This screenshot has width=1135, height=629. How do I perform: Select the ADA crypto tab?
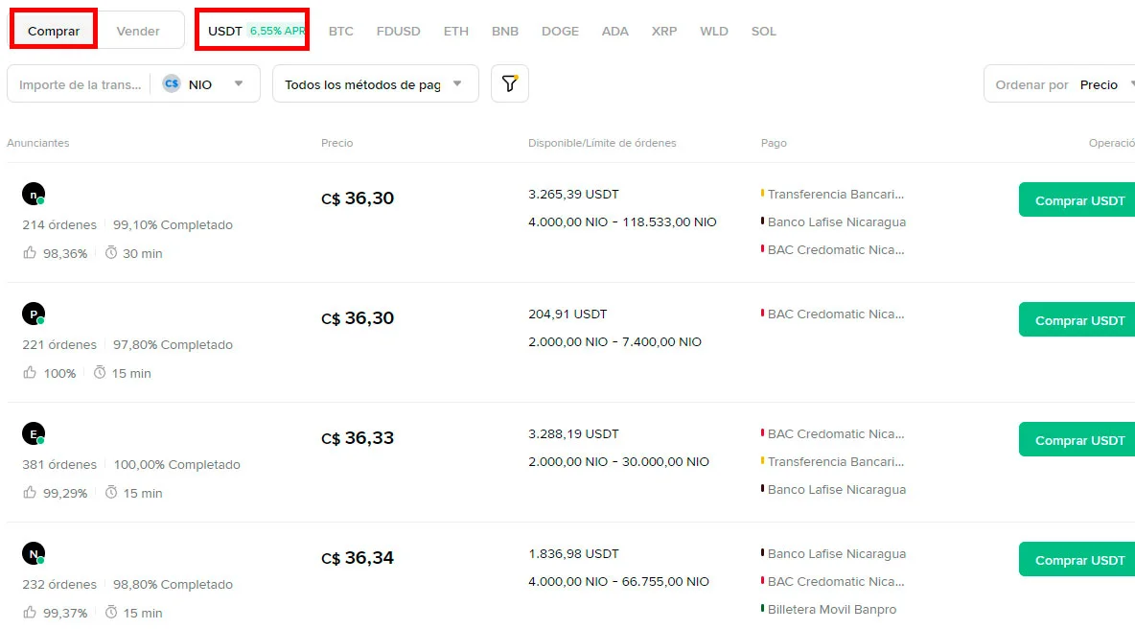(615, 31)
